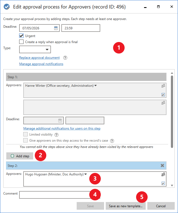Click help icon for record's case access

point(112,141)
